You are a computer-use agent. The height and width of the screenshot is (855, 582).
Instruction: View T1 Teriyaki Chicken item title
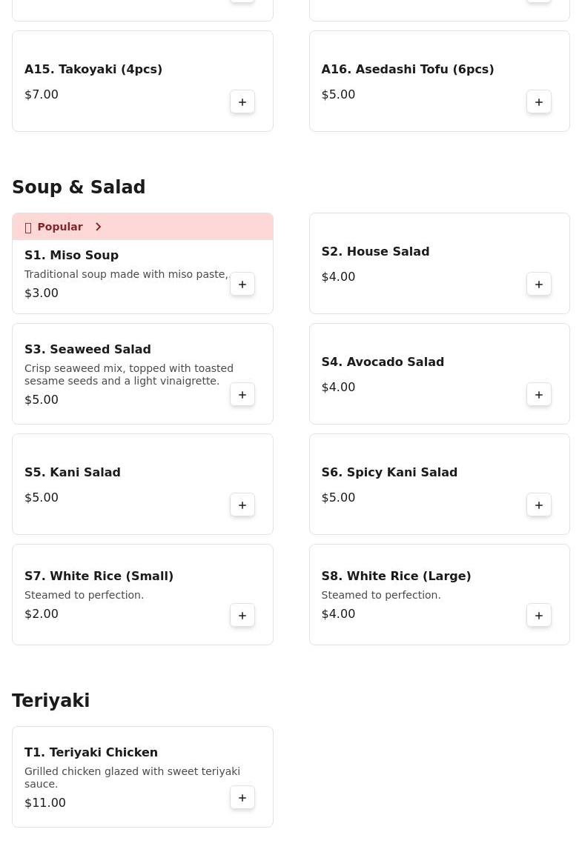(90, 753)
